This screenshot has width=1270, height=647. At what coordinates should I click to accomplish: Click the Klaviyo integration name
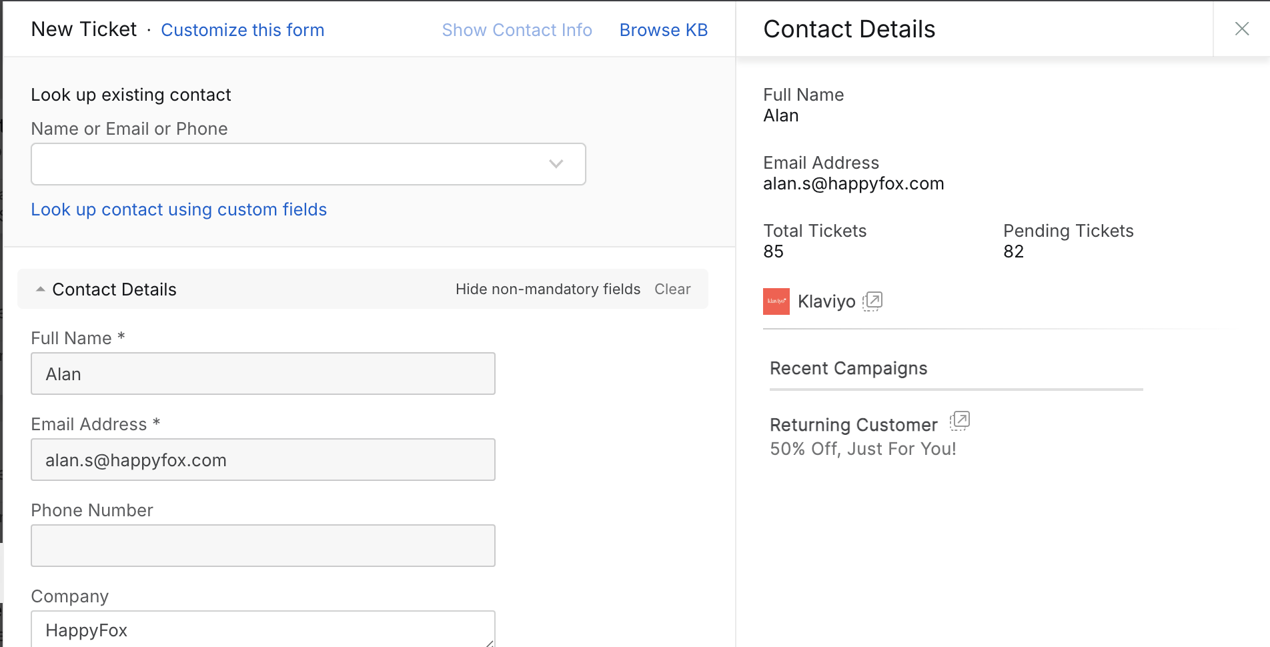(826, 301)
